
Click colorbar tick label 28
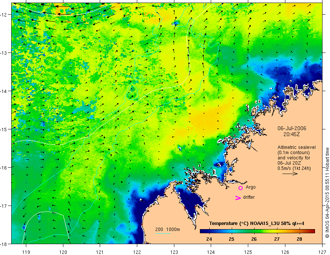click(x=299, y=239)
